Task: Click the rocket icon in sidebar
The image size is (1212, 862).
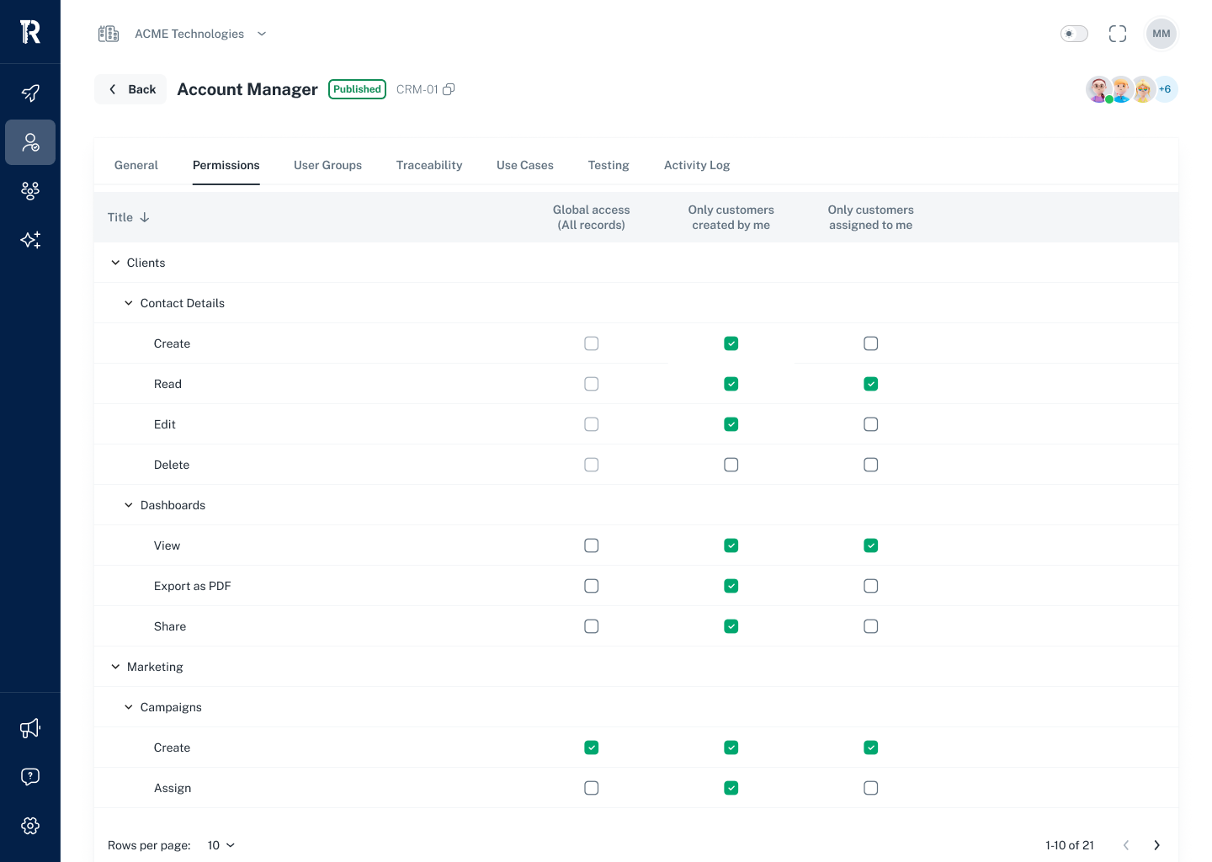Action: coord(30,93)
